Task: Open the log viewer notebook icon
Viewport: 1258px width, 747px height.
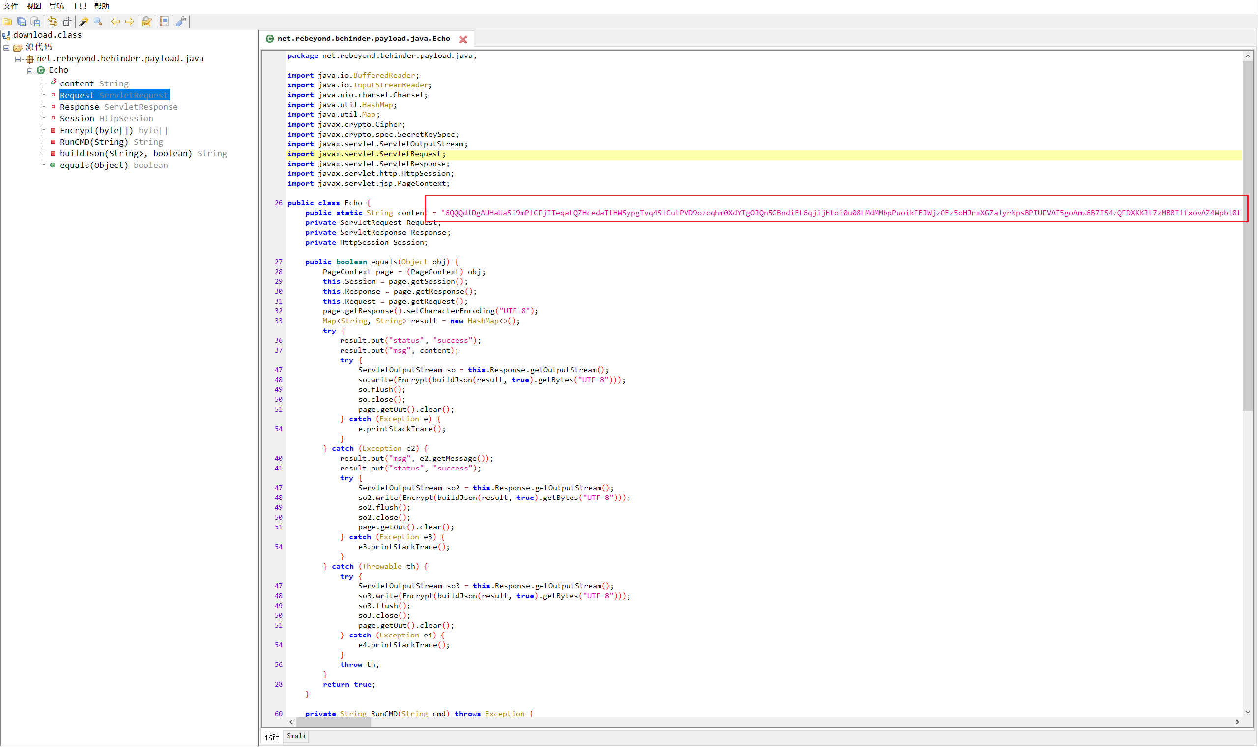Action: [x=164, y=21]
